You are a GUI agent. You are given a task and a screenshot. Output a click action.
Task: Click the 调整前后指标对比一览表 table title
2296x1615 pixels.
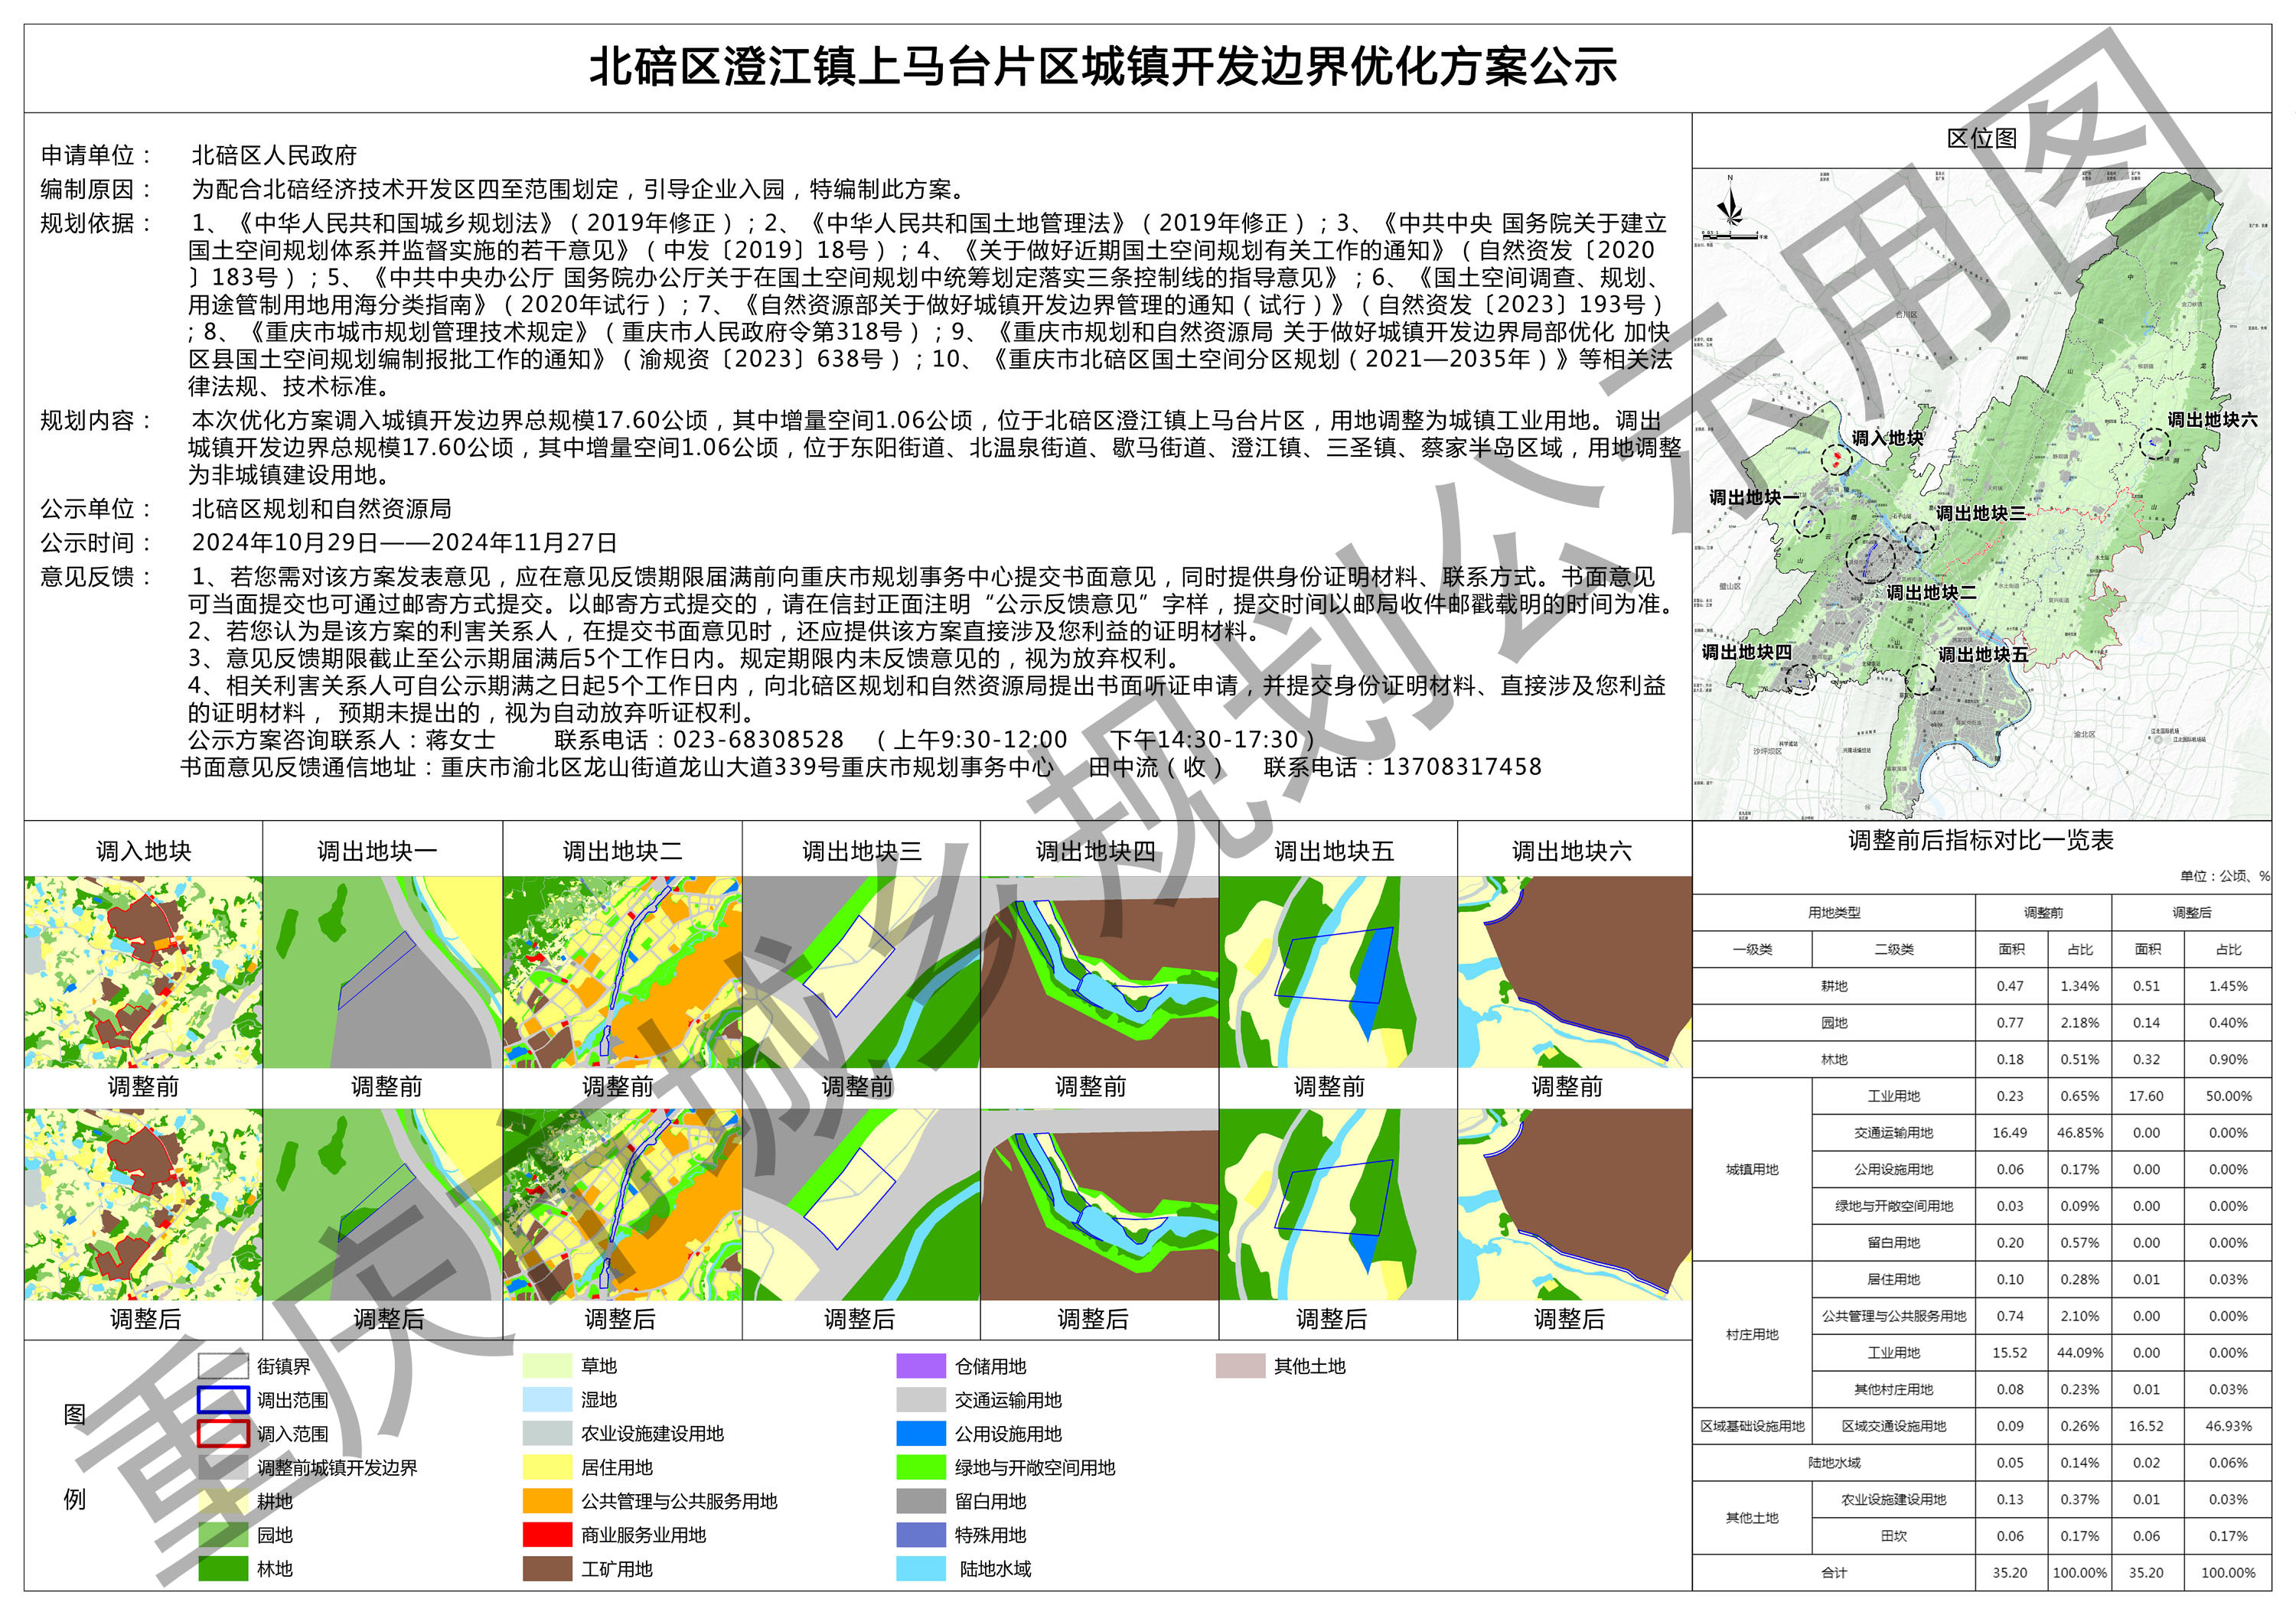1981,841
